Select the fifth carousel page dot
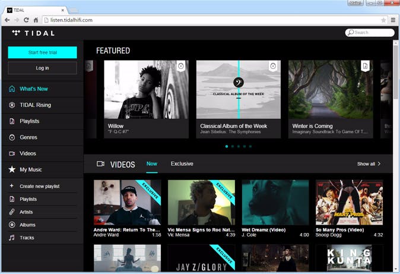Screen dimensions: 400x274 point(250,146)
